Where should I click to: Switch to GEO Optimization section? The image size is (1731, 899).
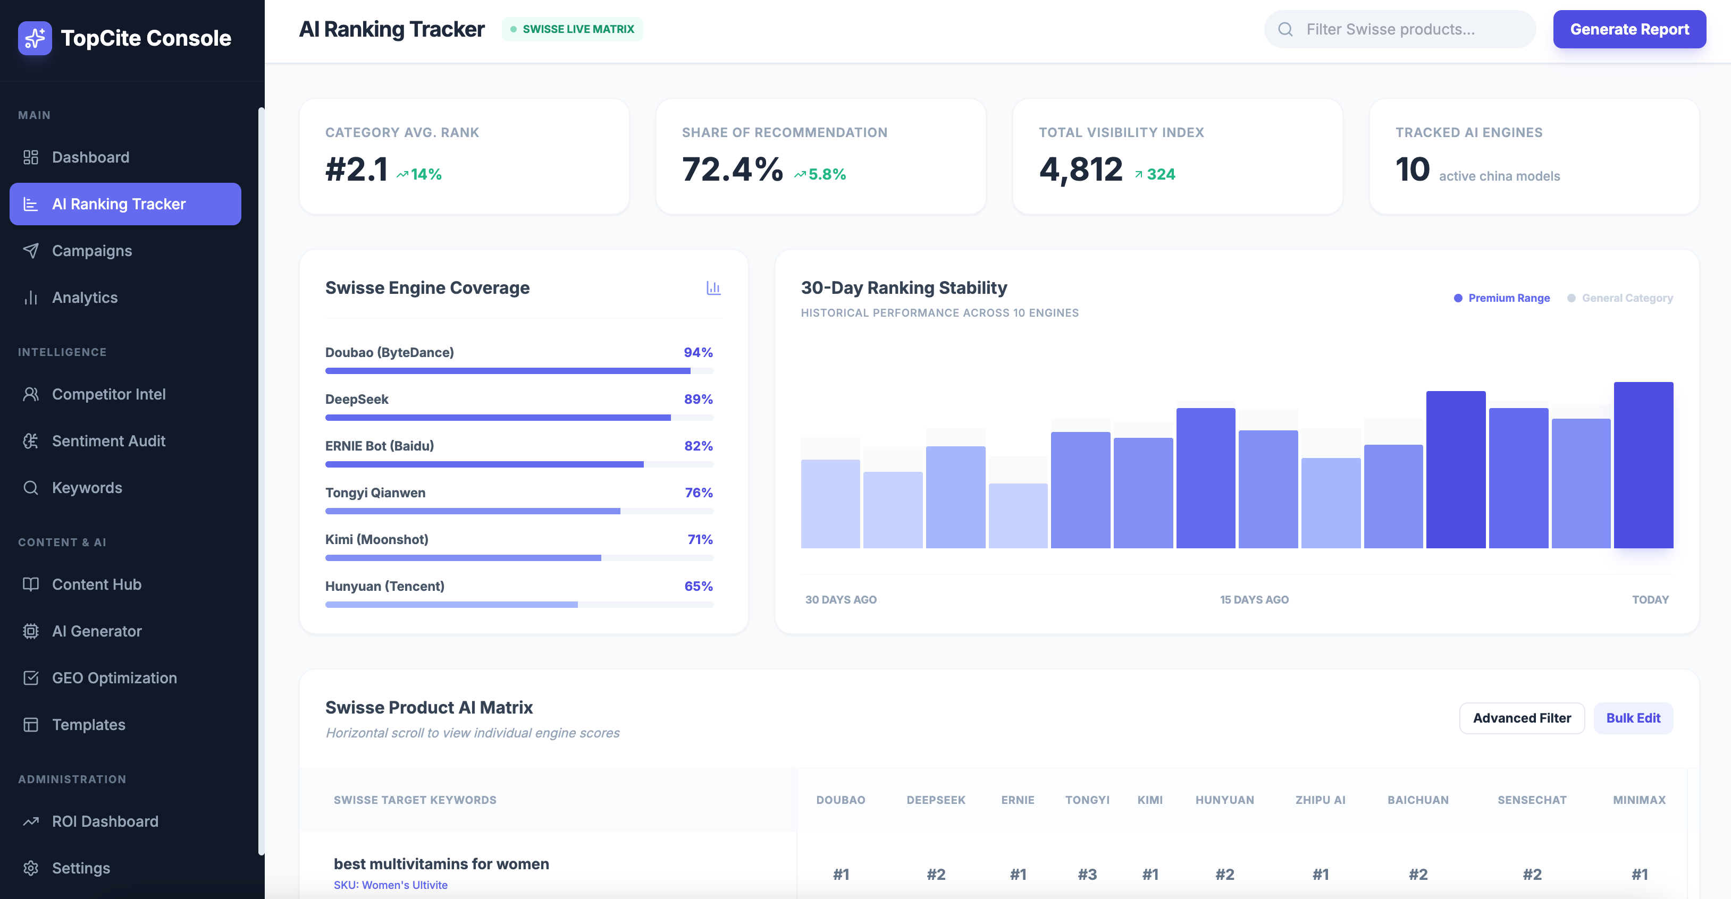[114, 677]
